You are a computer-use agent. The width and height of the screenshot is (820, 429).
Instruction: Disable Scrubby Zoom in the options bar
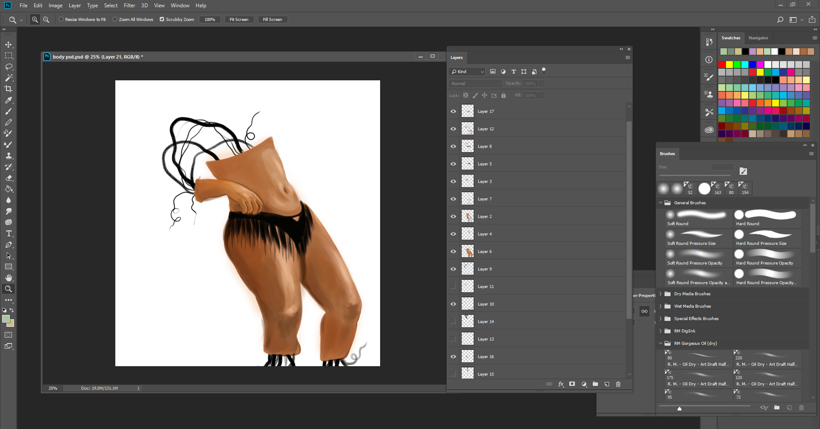(162, 19)
